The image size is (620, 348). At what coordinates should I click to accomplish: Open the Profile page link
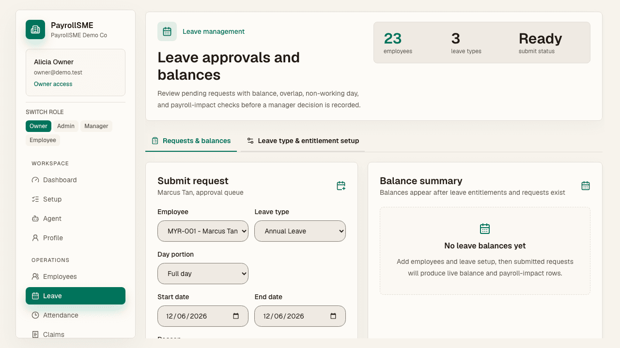point(76,238)
